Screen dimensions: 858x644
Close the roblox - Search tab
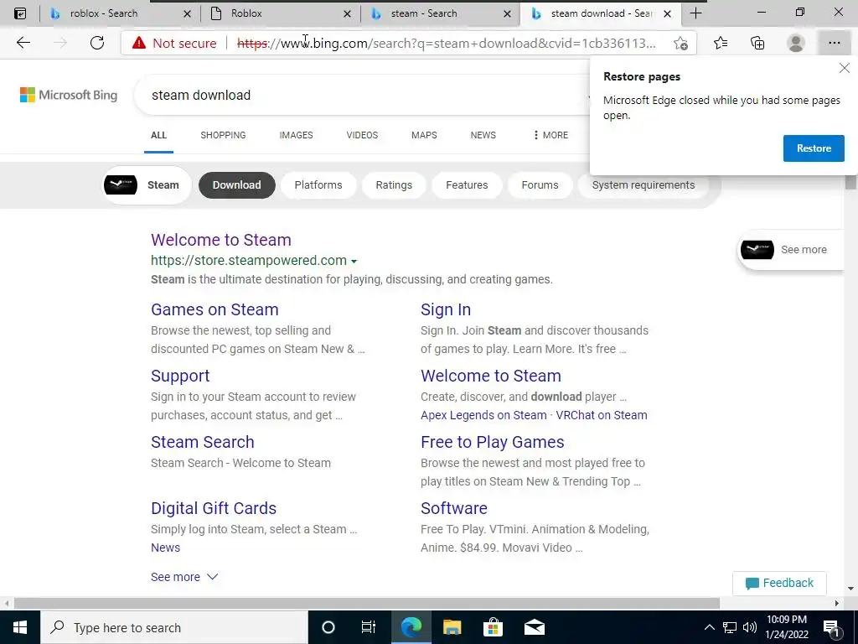coord(187,13)
